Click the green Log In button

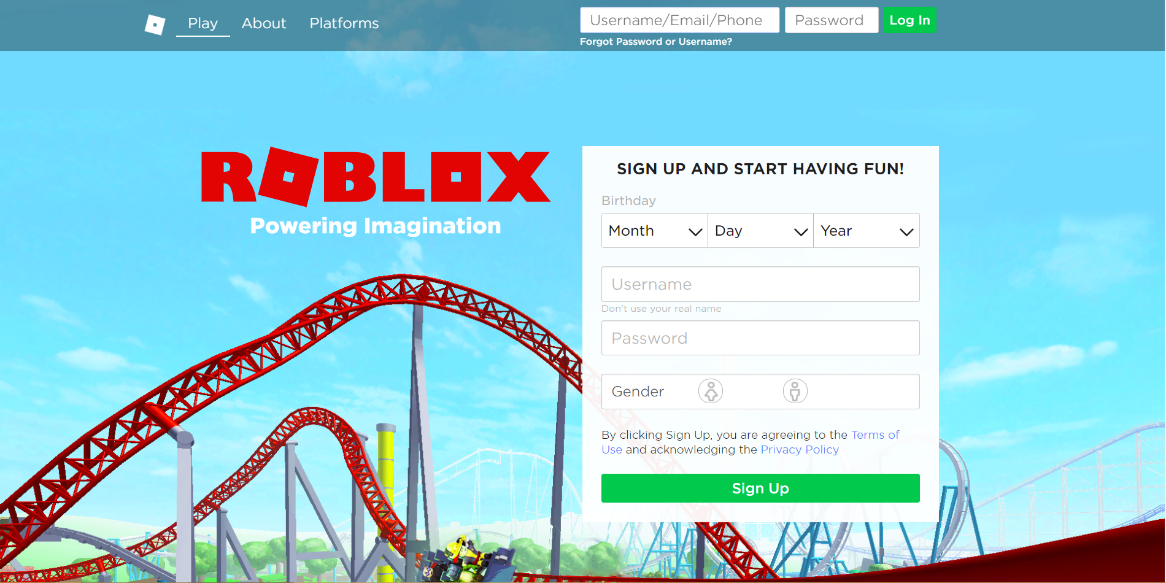pos(909,20)
